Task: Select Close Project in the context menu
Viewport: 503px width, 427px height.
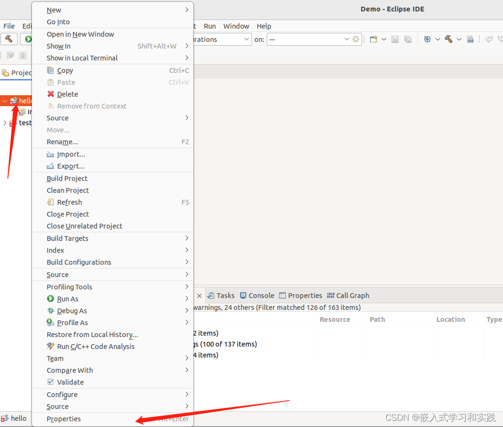Action: [112, 214]
